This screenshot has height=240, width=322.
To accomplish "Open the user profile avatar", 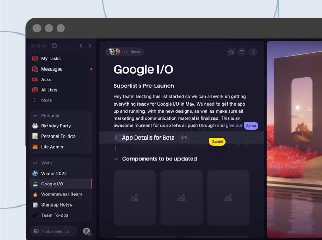I will (x=86, y=231).
